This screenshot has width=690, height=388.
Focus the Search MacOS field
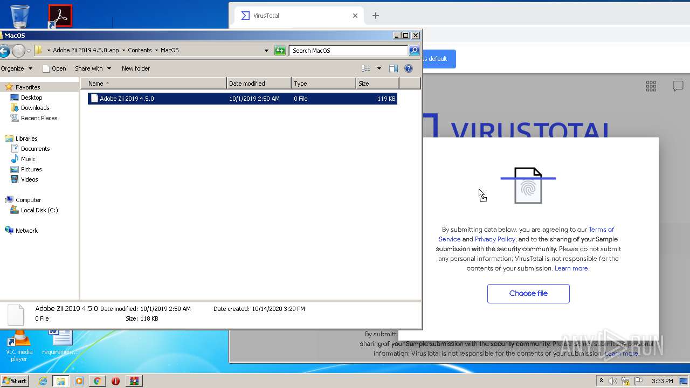tap(348, 51)
